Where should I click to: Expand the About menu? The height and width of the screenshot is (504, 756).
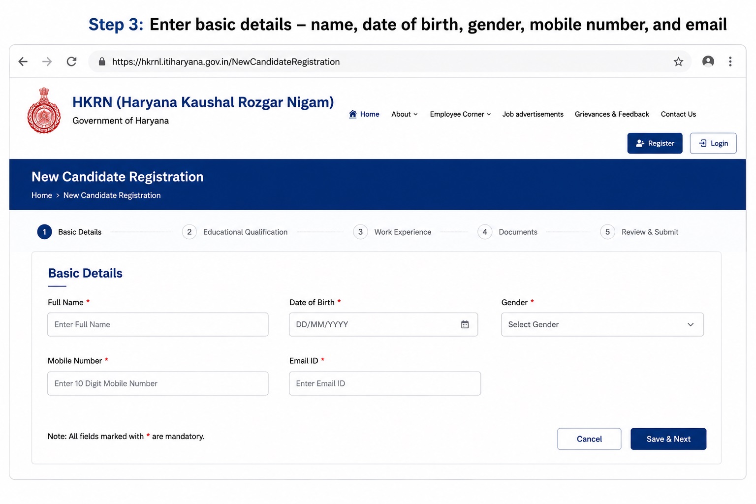point(405,114)
